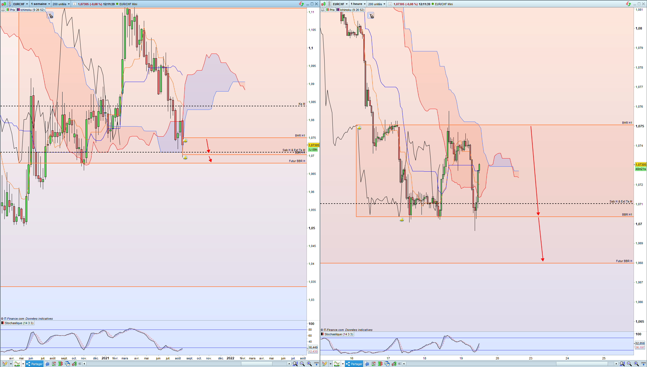Image resolution: width=647 pixels, height=367 pixels.
Task: Open the order list icon in weekly chart
Action: [54, 364]
